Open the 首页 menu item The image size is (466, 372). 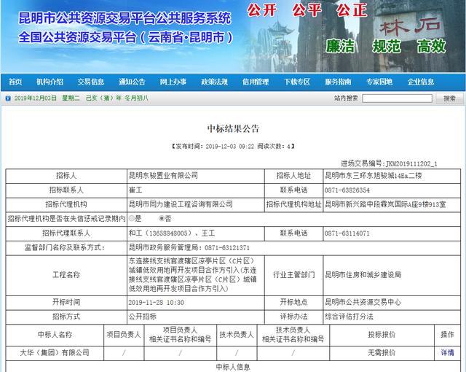(15, 82)
